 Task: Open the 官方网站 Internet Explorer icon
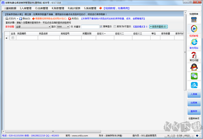(194, 42)
